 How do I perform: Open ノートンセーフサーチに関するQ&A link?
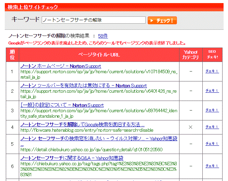(72, 158)
